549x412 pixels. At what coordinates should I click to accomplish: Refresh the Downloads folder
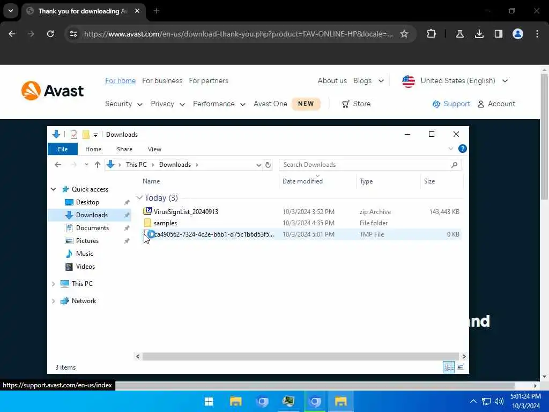(x=268, y=165)
